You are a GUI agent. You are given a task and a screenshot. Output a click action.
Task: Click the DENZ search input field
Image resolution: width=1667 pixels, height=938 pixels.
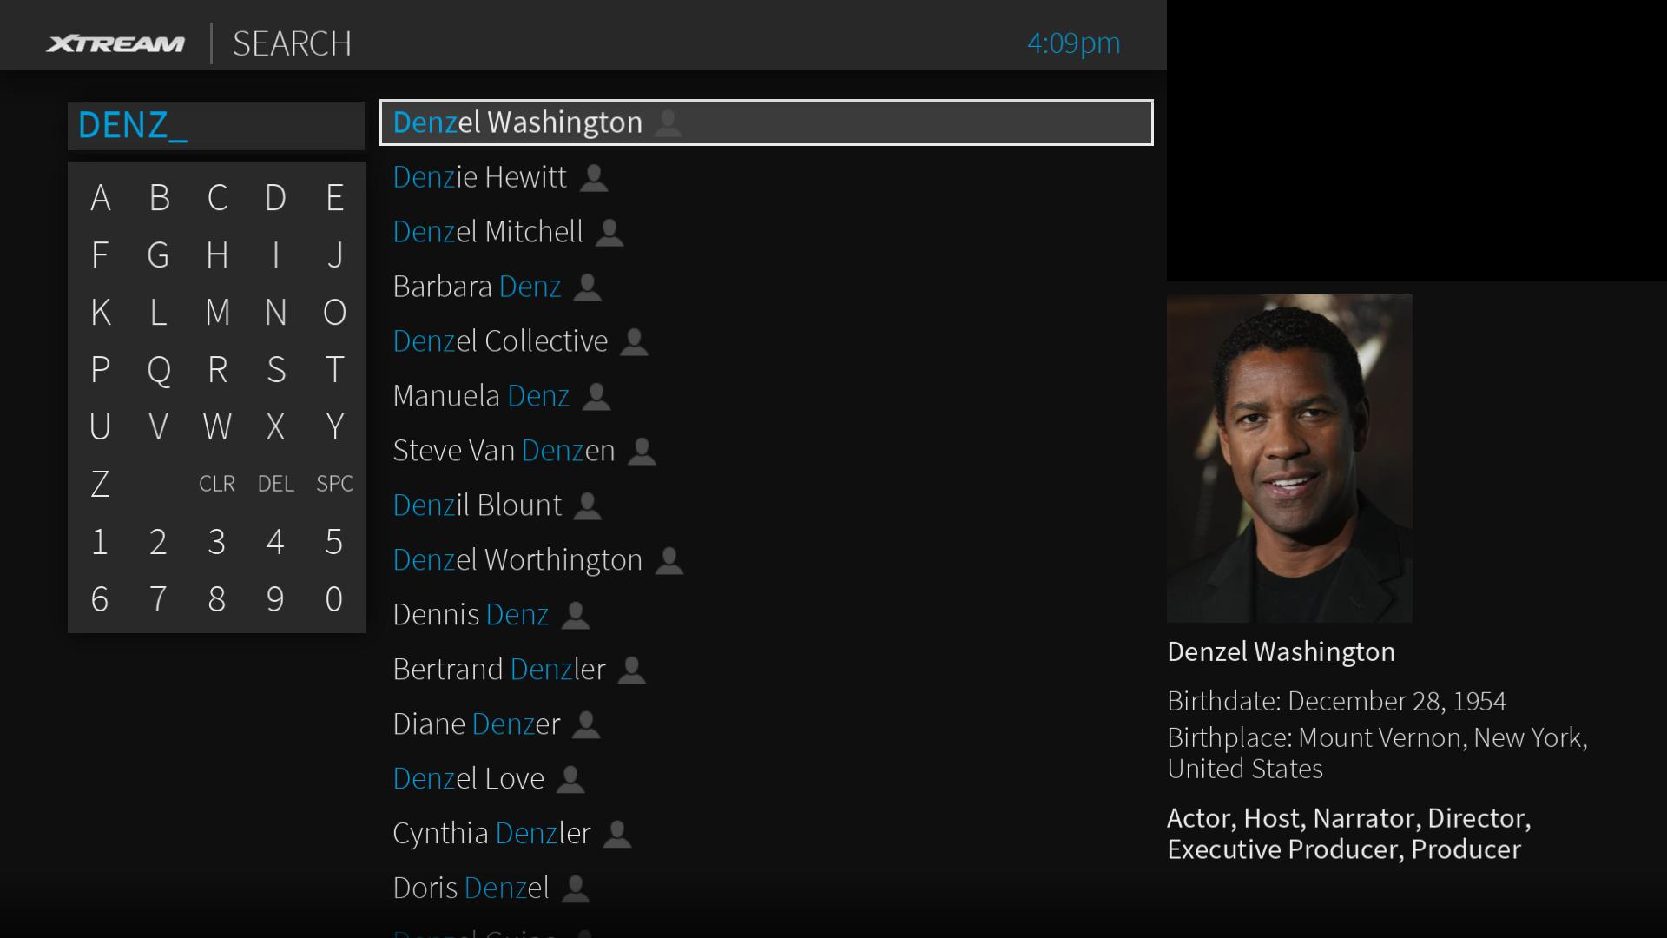point(216,126)
